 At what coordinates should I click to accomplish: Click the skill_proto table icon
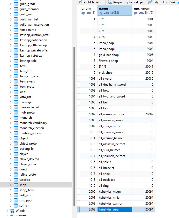[16, 195]
